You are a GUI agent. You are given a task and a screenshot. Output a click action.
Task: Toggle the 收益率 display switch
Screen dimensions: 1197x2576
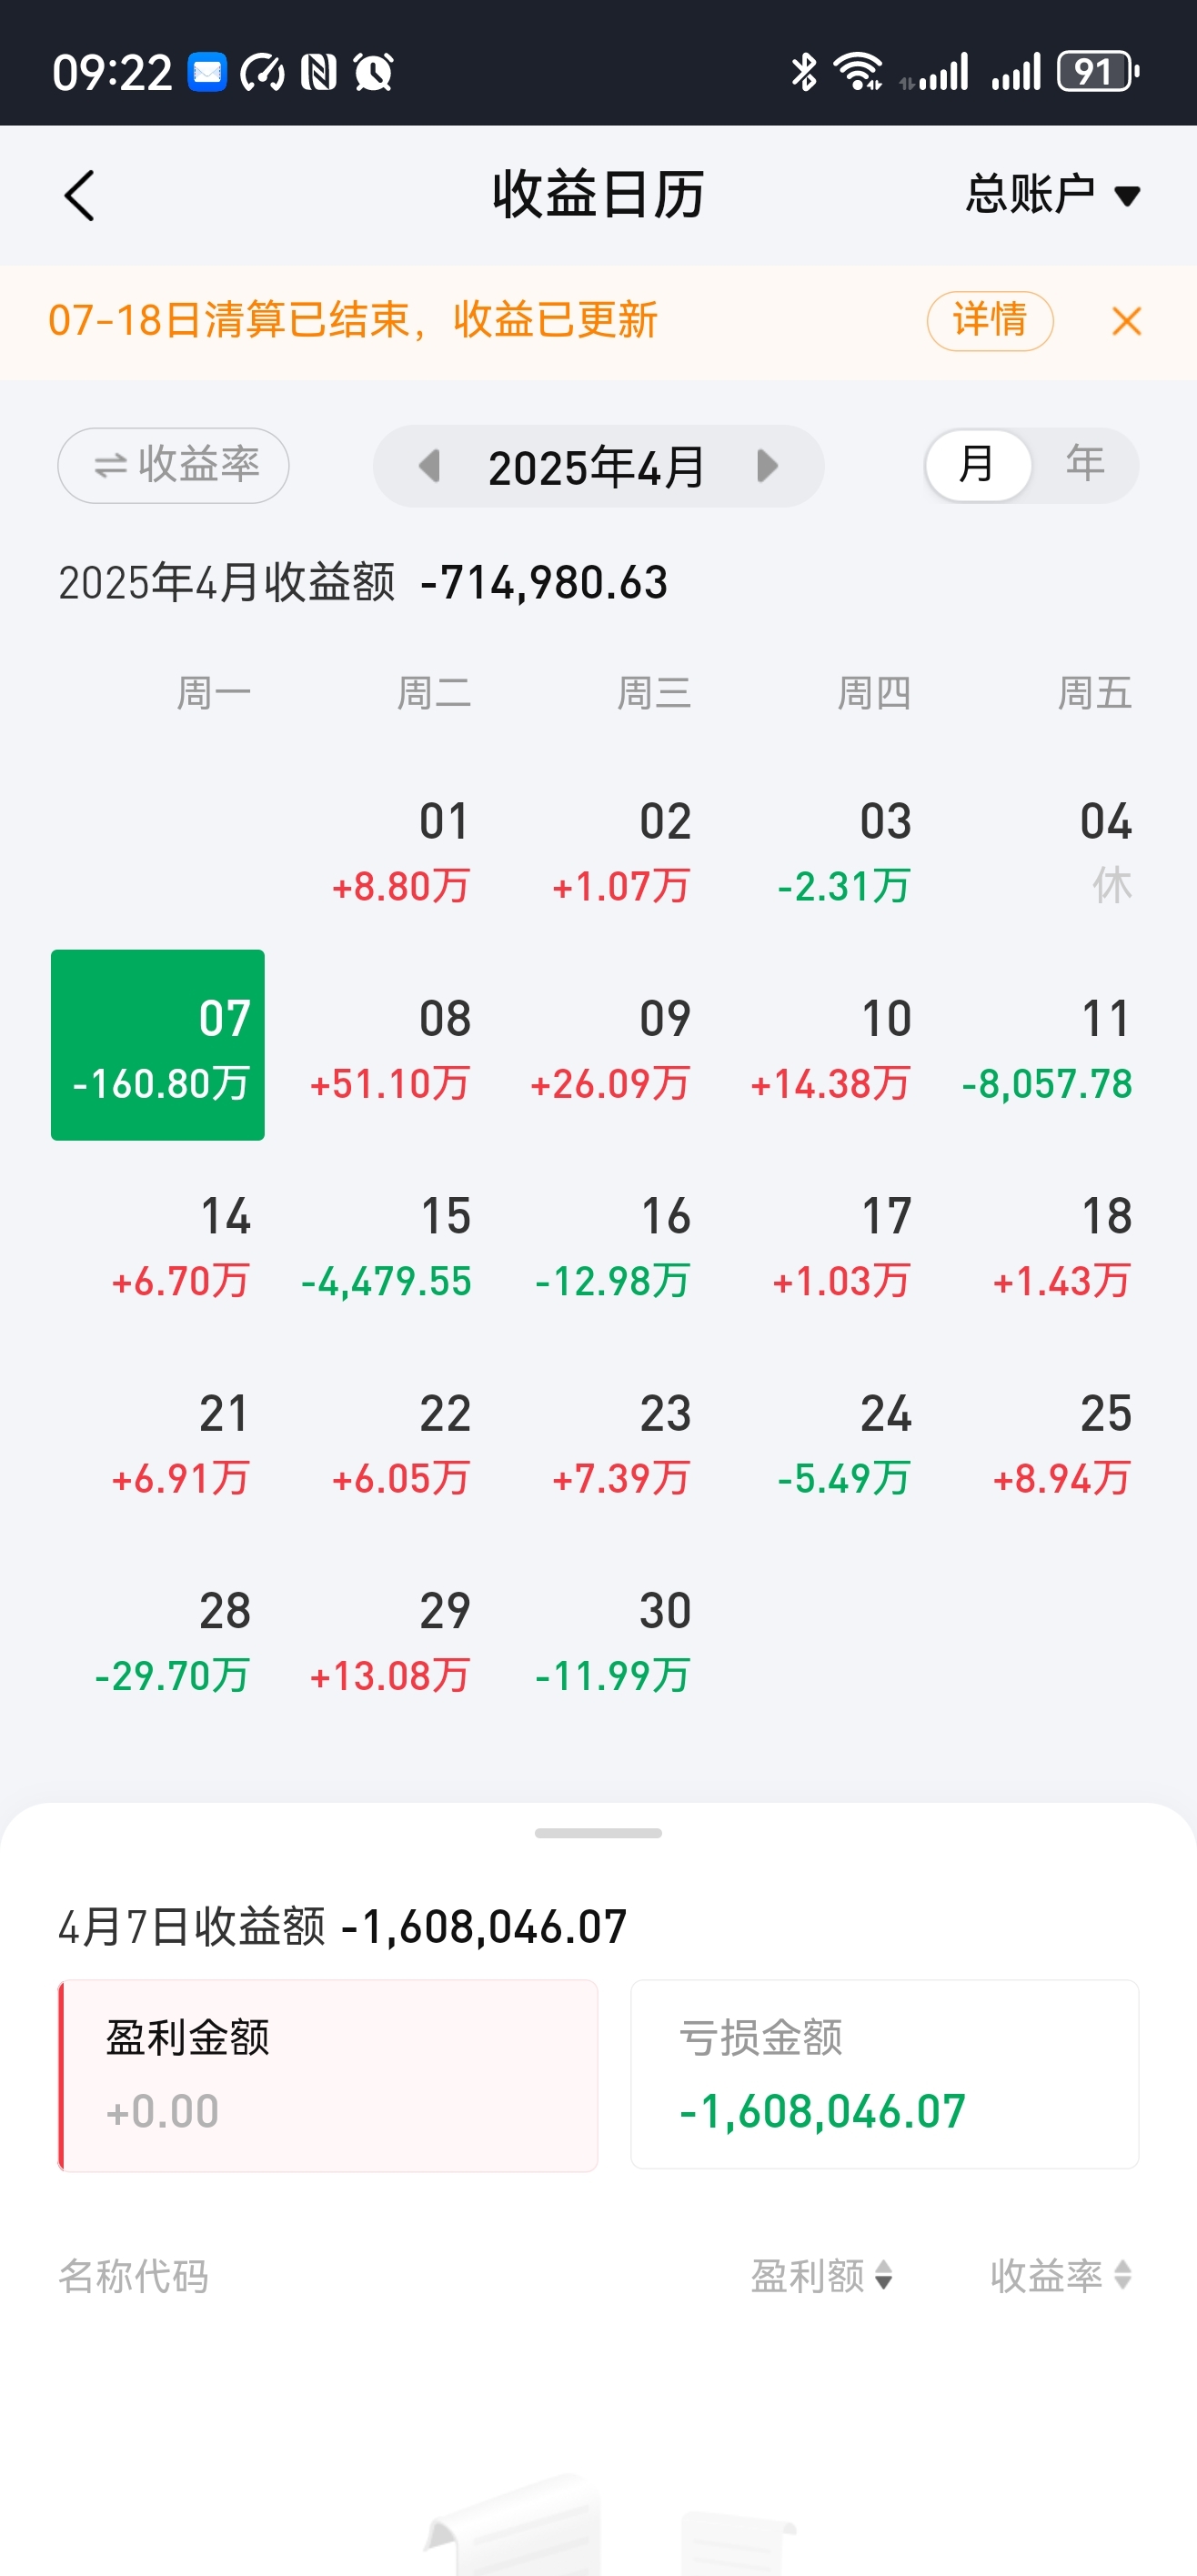click(174, 466)
